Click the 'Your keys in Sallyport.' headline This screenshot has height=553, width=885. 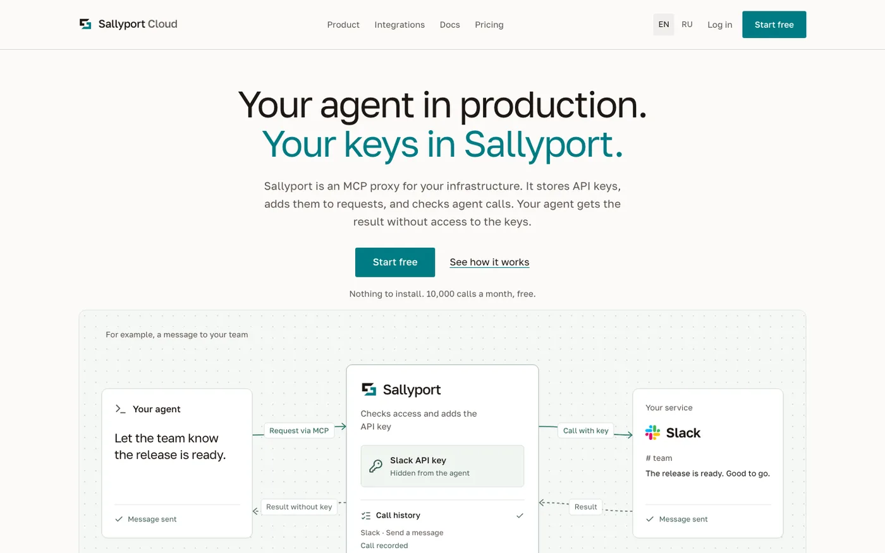click(442, 145)
